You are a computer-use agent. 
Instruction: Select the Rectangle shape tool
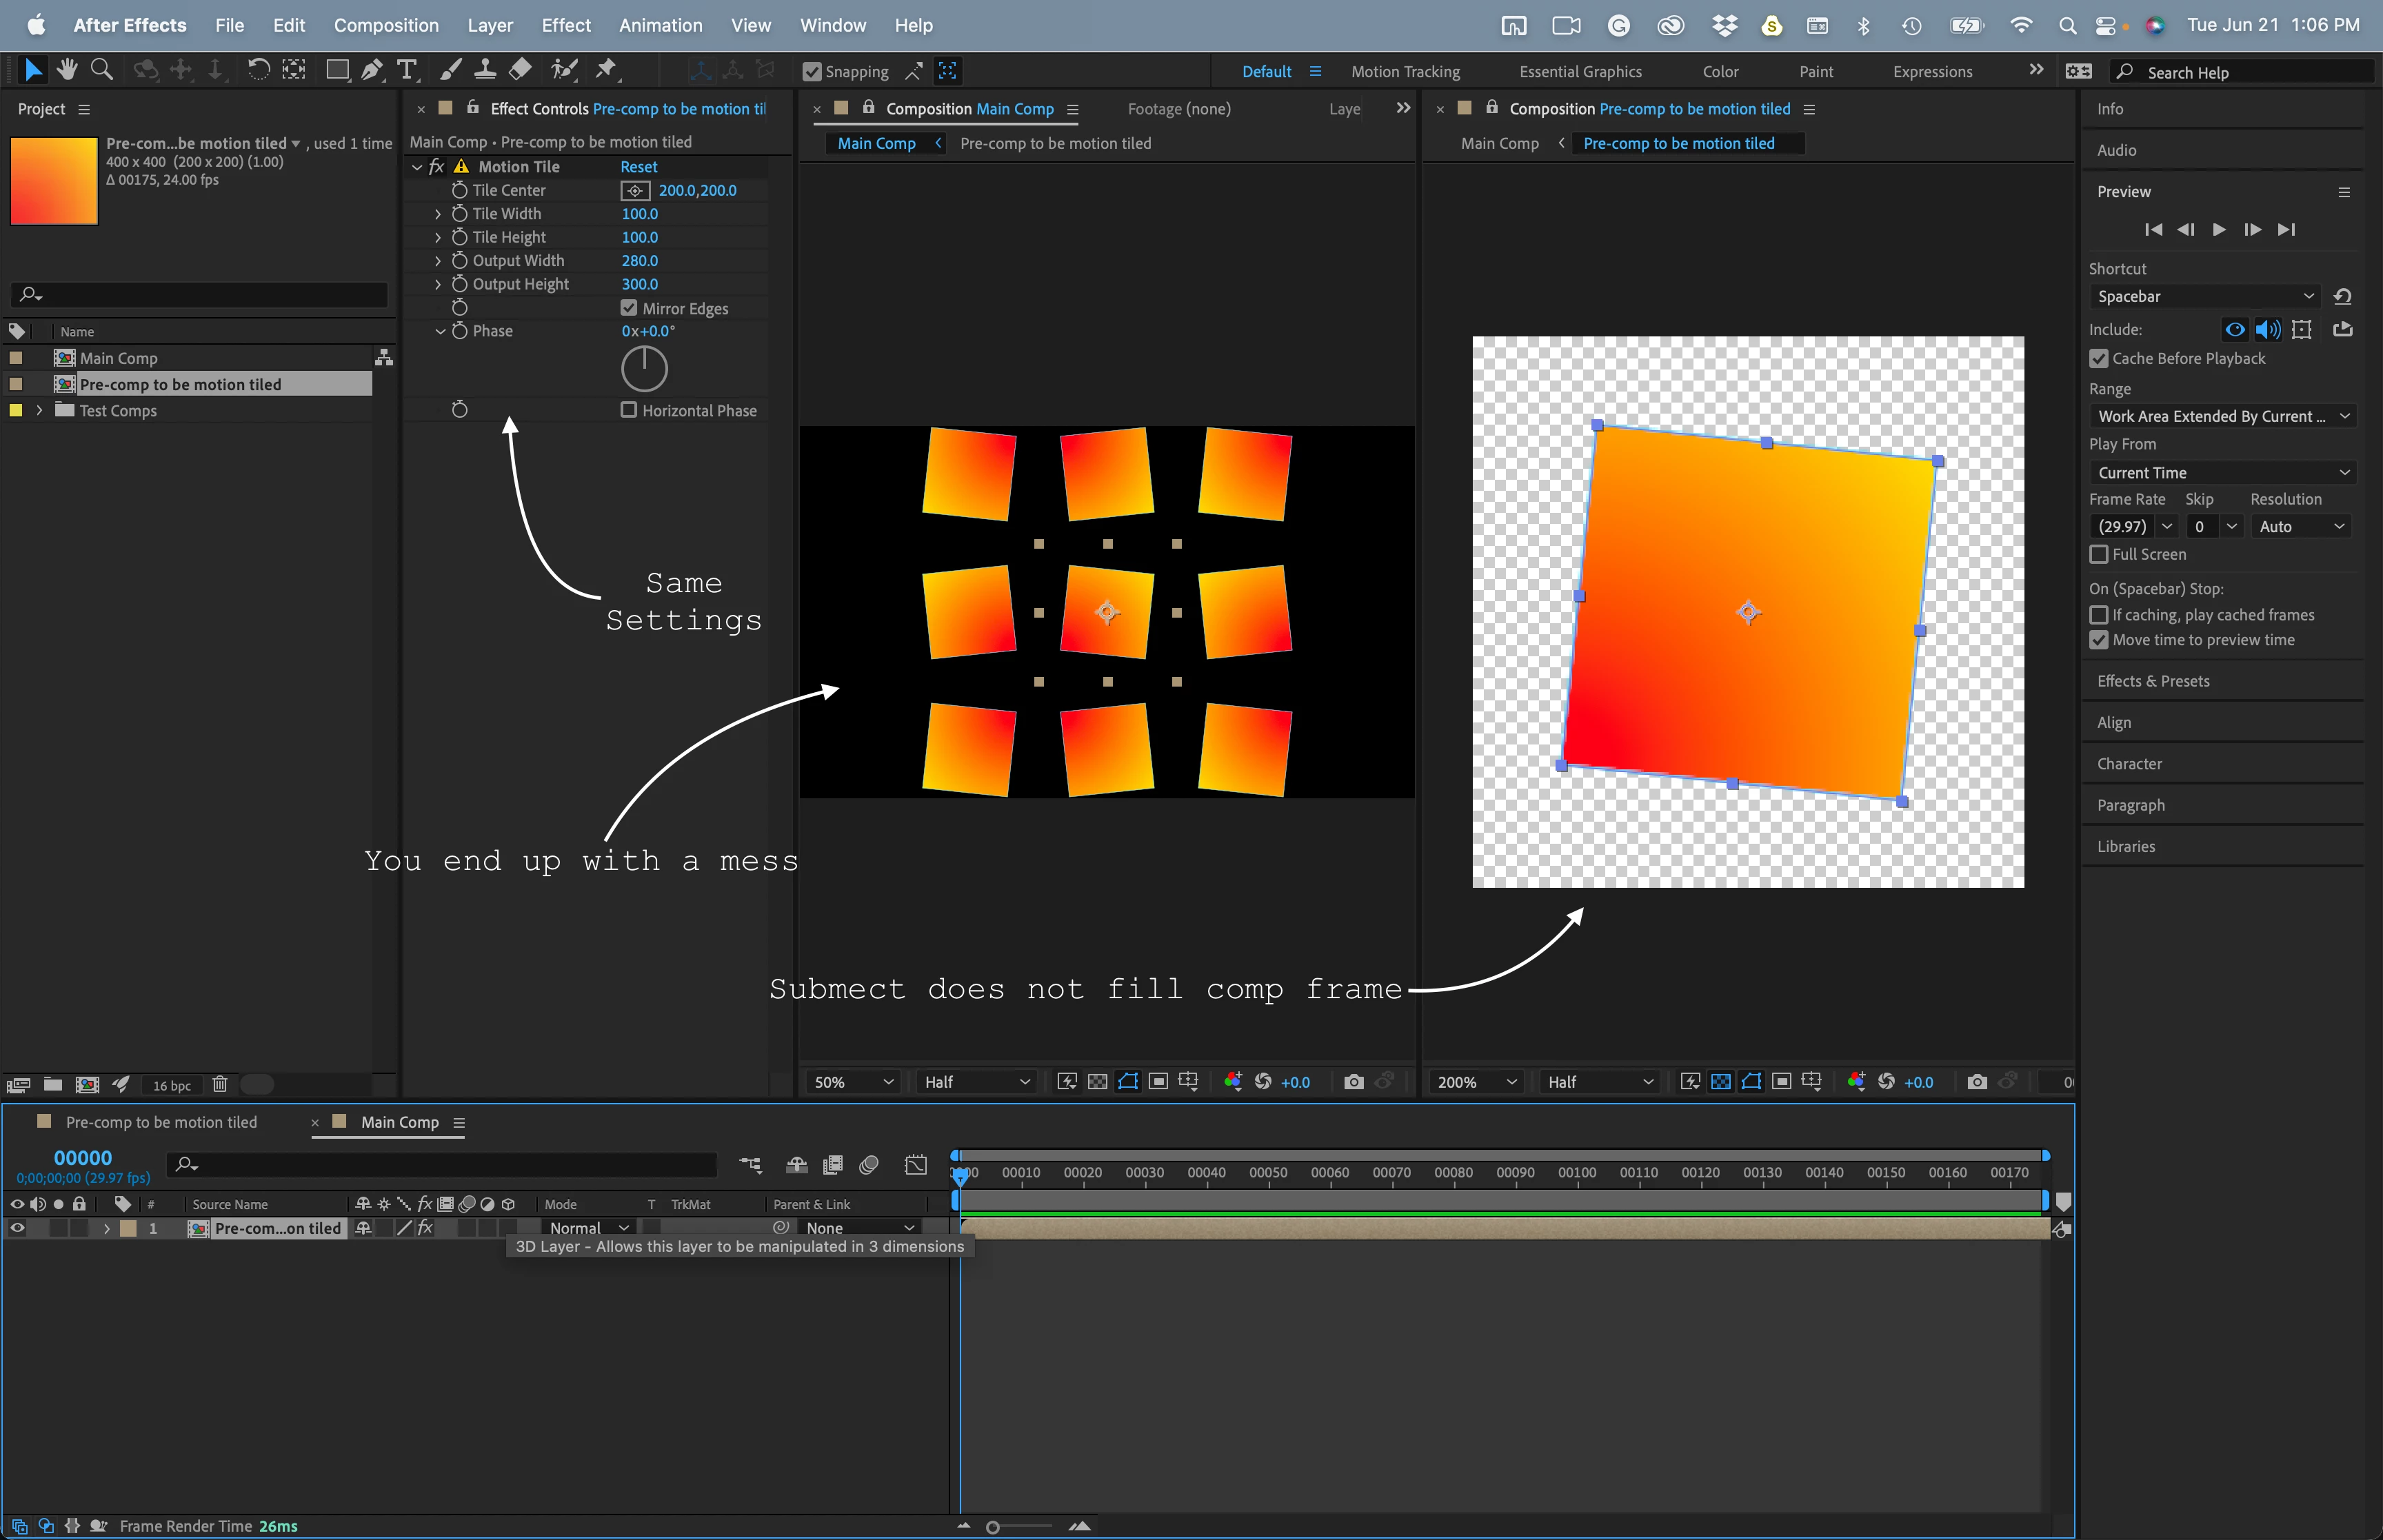click(x=337, y=70)
